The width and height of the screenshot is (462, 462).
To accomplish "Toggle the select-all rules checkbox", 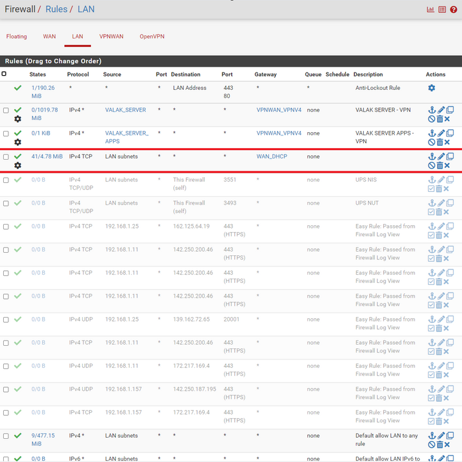I will [x=4, y=74].
